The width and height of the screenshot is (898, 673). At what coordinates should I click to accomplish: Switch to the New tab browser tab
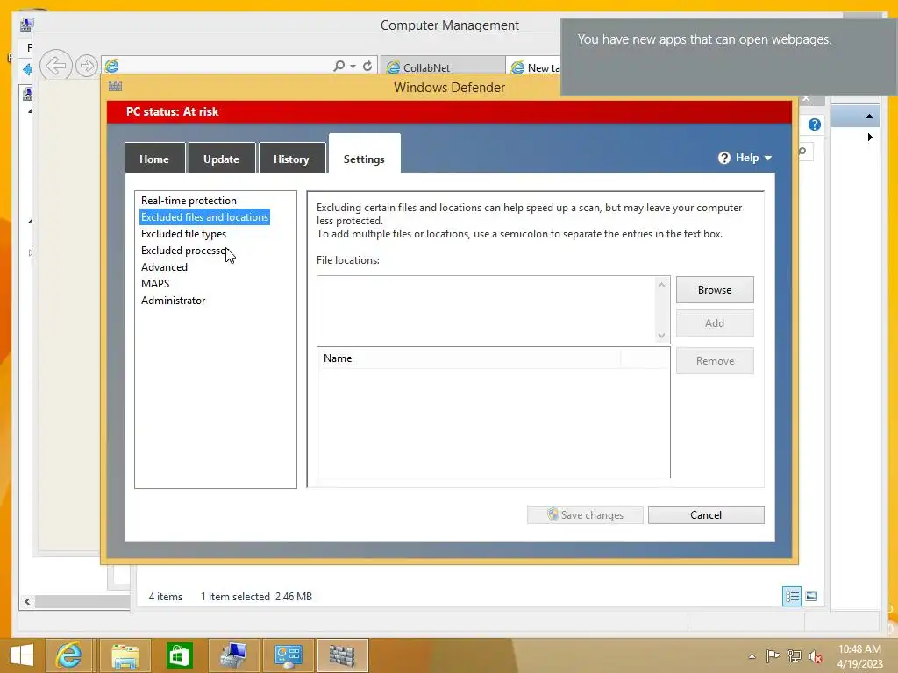[535, 67]
